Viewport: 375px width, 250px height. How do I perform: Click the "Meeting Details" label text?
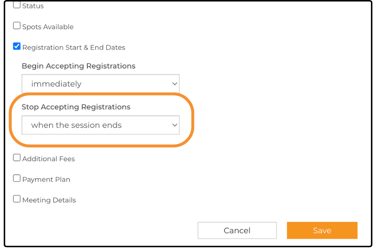[49, 200]
